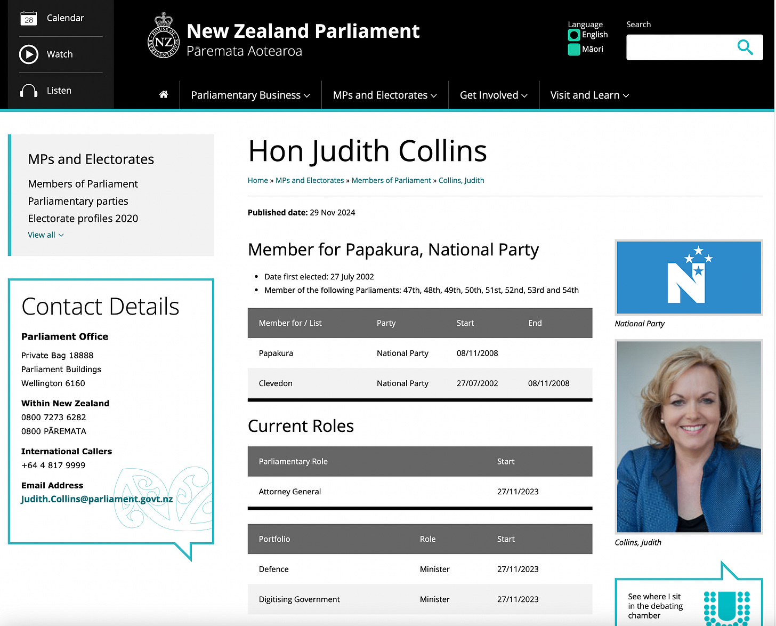Click Papakura table cell
This screenshot has width=776, height=626.
276,353
